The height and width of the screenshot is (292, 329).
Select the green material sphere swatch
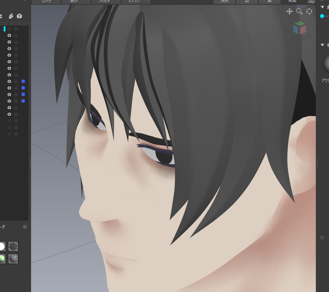2,259
